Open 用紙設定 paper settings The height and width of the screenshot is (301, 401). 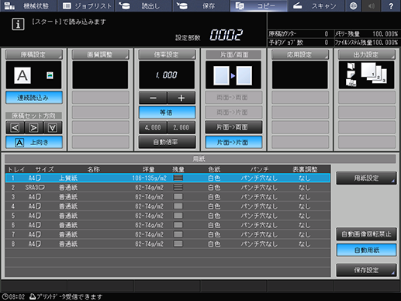pos(366,178)
